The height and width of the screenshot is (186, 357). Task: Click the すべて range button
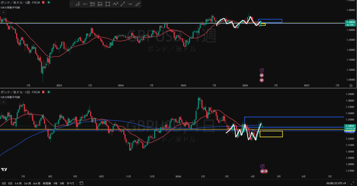(x=70, y=183)
